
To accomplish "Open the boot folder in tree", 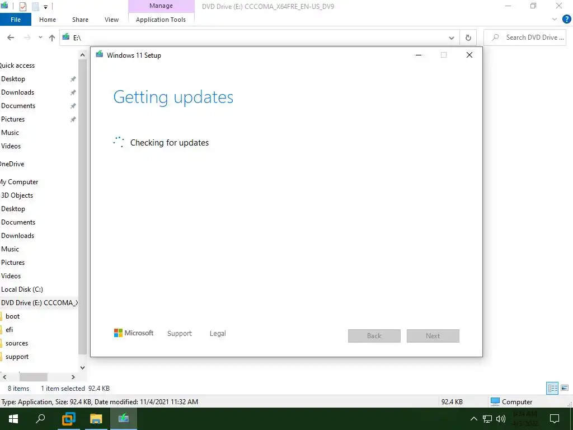I will (12, 316).
